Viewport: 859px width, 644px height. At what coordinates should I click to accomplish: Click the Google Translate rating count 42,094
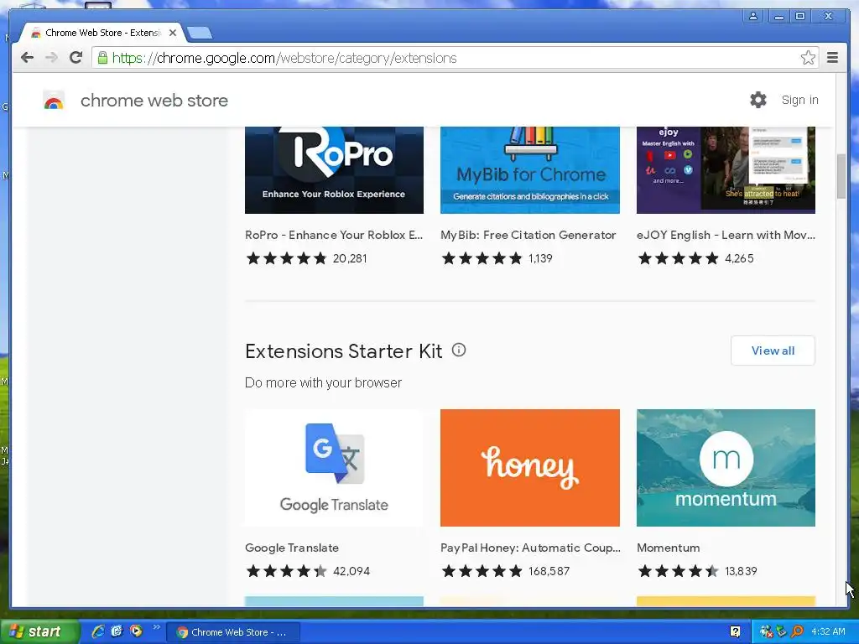[351, 571]
